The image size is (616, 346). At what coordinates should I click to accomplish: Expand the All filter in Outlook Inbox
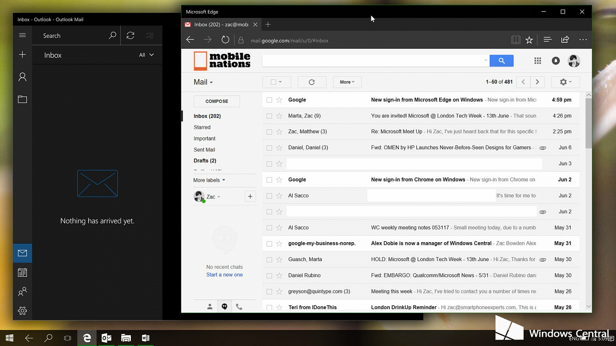[x=146, y=55]
